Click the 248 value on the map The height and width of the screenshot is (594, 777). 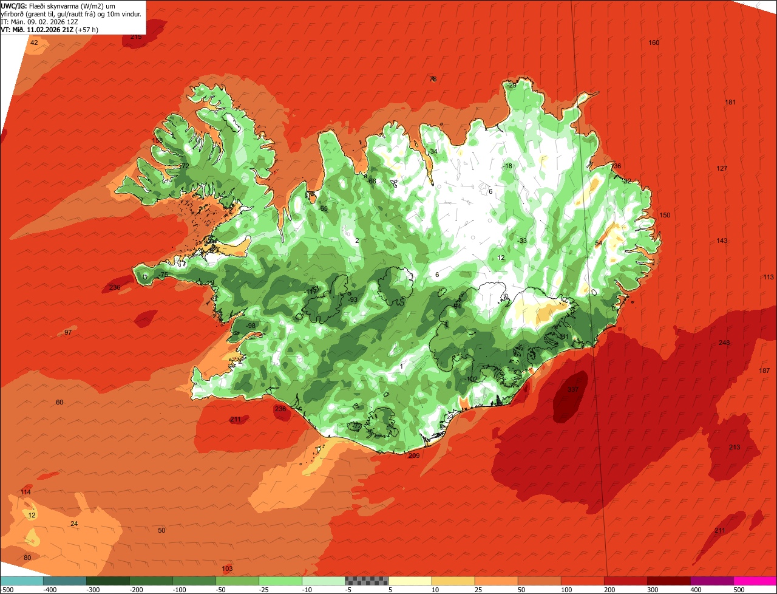coord(724,343)
